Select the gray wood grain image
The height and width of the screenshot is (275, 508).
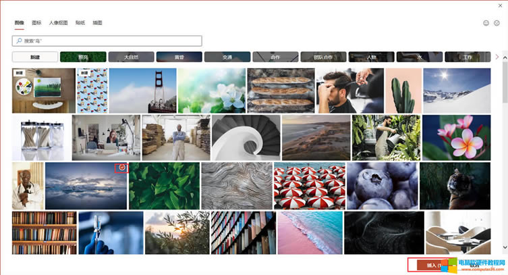tap(237, 186)
